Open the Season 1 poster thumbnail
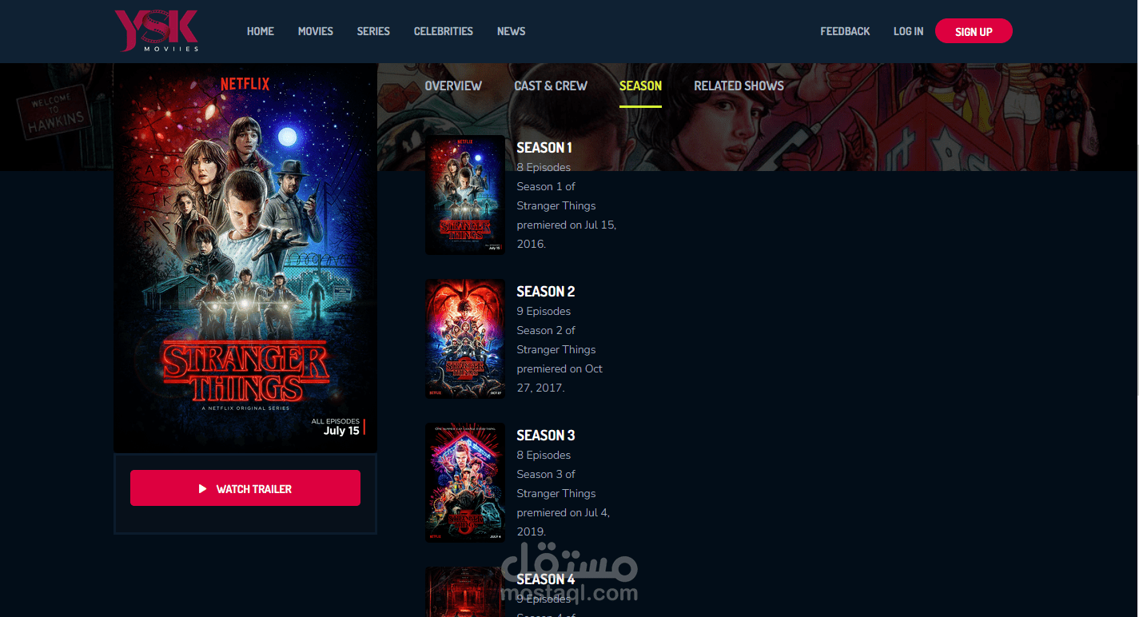The height and width of the screenshot is (617, 1139). (x=465, y=195)
